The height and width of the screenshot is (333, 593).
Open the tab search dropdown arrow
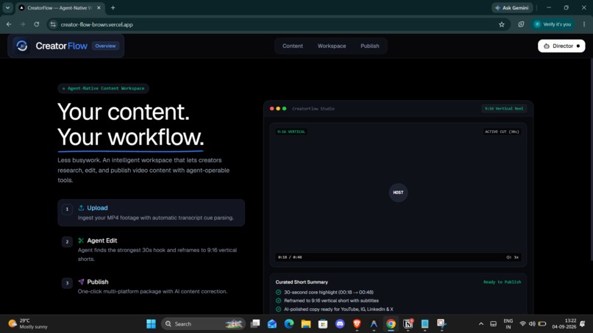7,7
